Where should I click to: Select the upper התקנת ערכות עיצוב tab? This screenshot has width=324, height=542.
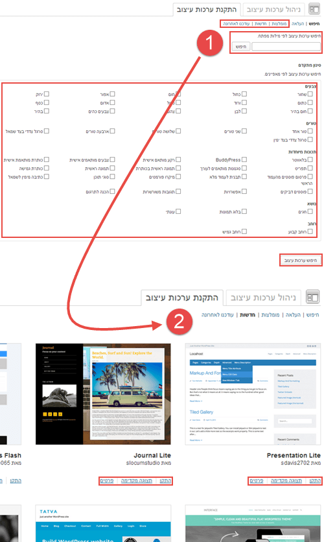tap(207, 9)
